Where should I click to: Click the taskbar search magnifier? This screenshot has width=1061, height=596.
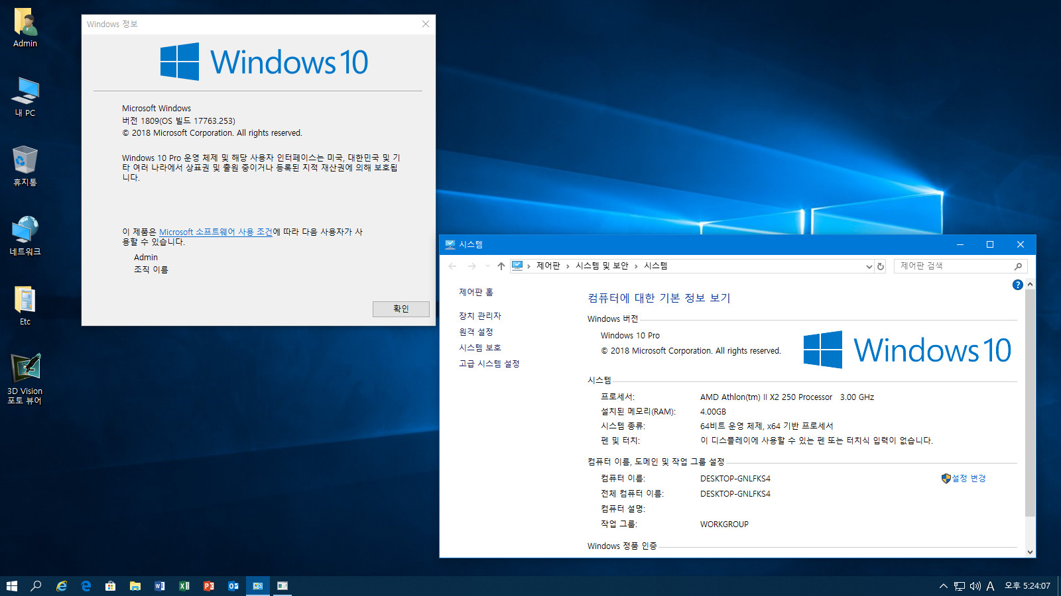(x=36, y=586)
